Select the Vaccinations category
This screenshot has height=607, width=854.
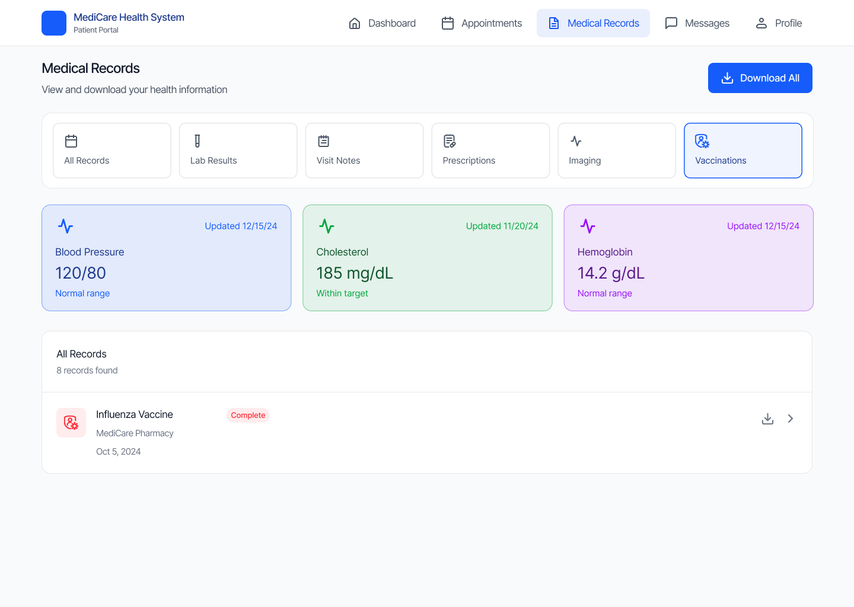tap(743, 151)
